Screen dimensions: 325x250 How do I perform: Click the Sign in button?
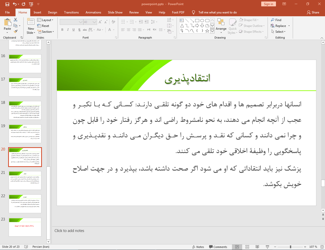click(x=268, y=4)
